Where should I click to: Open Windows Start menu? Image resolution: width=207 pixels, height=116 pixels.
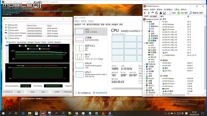coord(3,113)
